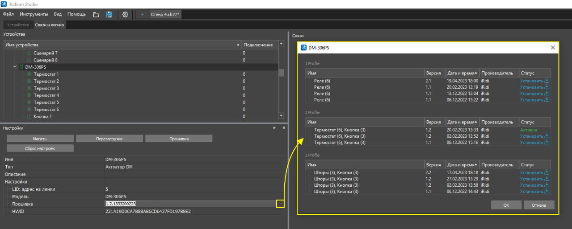The width and height of the screenshot is (572, 229).
Task: Click the Сброс настроек button
Action: (x=40, y=148)
